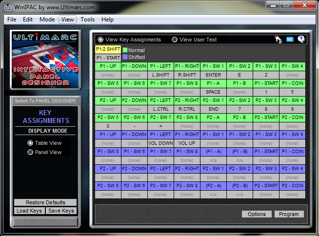Click the Ultimarc Interactive Panel Designer logo
The image size is (319, 236).
[44, 60]
